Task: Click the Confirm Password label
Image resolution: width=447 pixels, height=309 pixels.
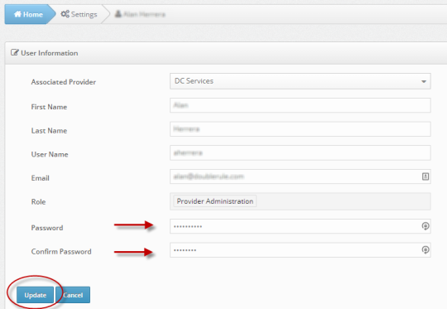Action: click(61, 252)
